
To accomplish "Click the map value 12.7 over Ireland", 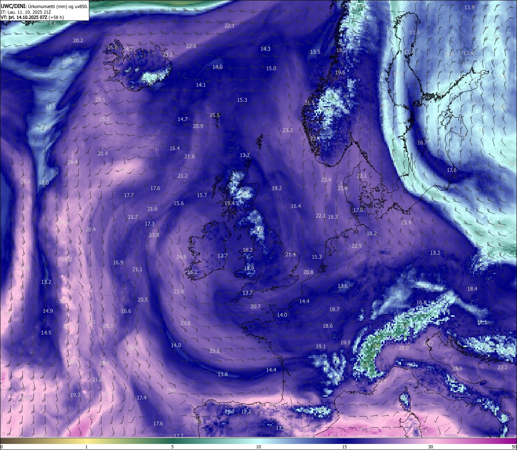I will 223,256.
